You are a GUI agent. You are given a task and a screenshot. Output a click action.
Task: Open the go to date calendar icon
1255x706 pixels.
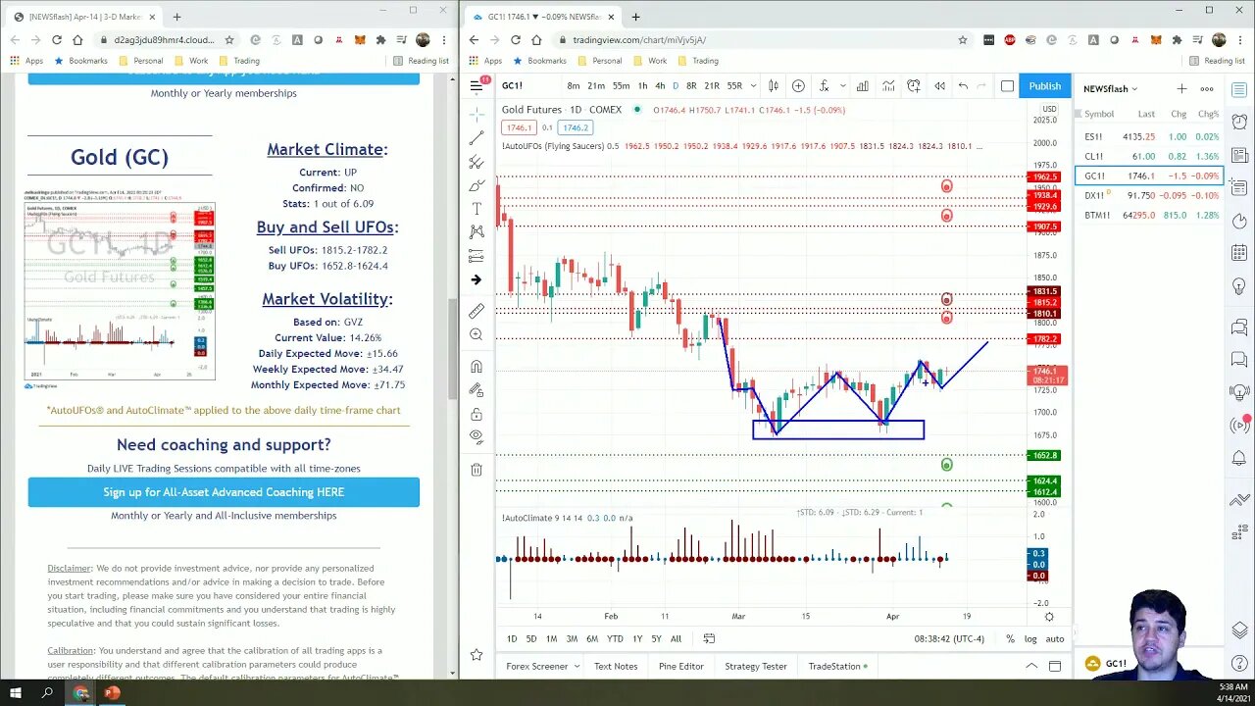pos(709,638)
